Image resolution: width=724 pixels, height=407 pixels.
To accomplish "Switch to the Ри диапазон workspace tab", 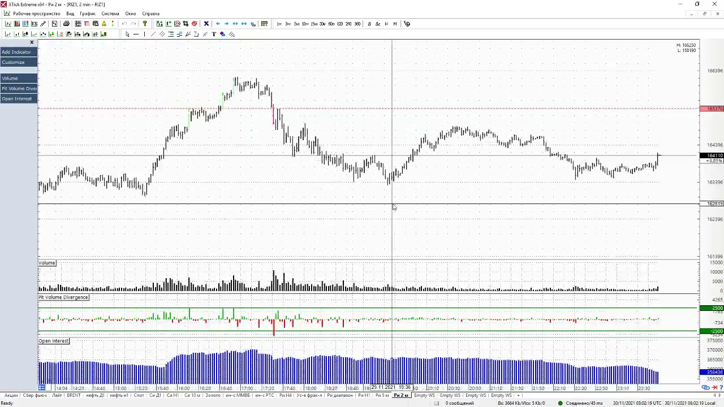I will coord(339,395).
